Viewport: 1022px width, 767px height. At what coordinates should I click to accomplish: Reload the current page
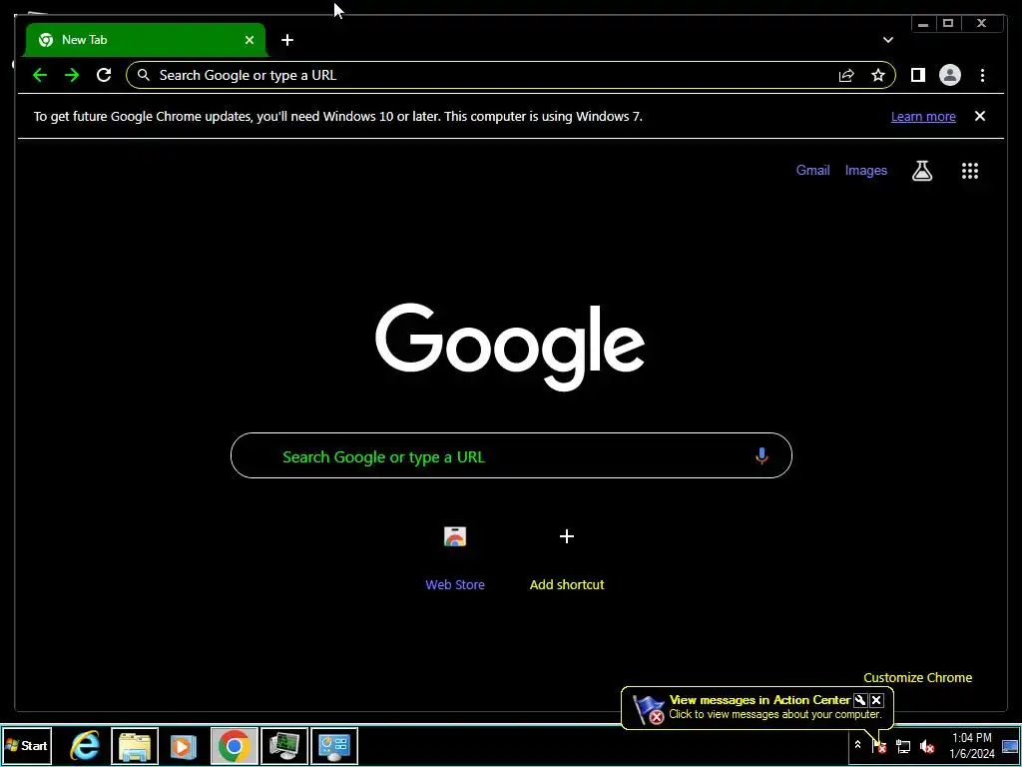point(104,75)
